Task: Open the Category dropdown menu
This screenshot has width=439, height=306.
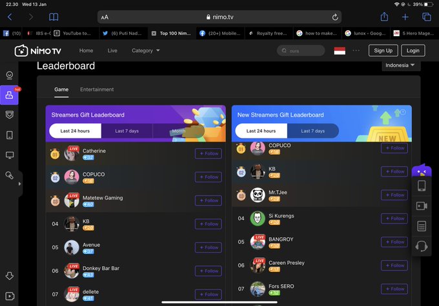Action: click(x=146, y=51)
